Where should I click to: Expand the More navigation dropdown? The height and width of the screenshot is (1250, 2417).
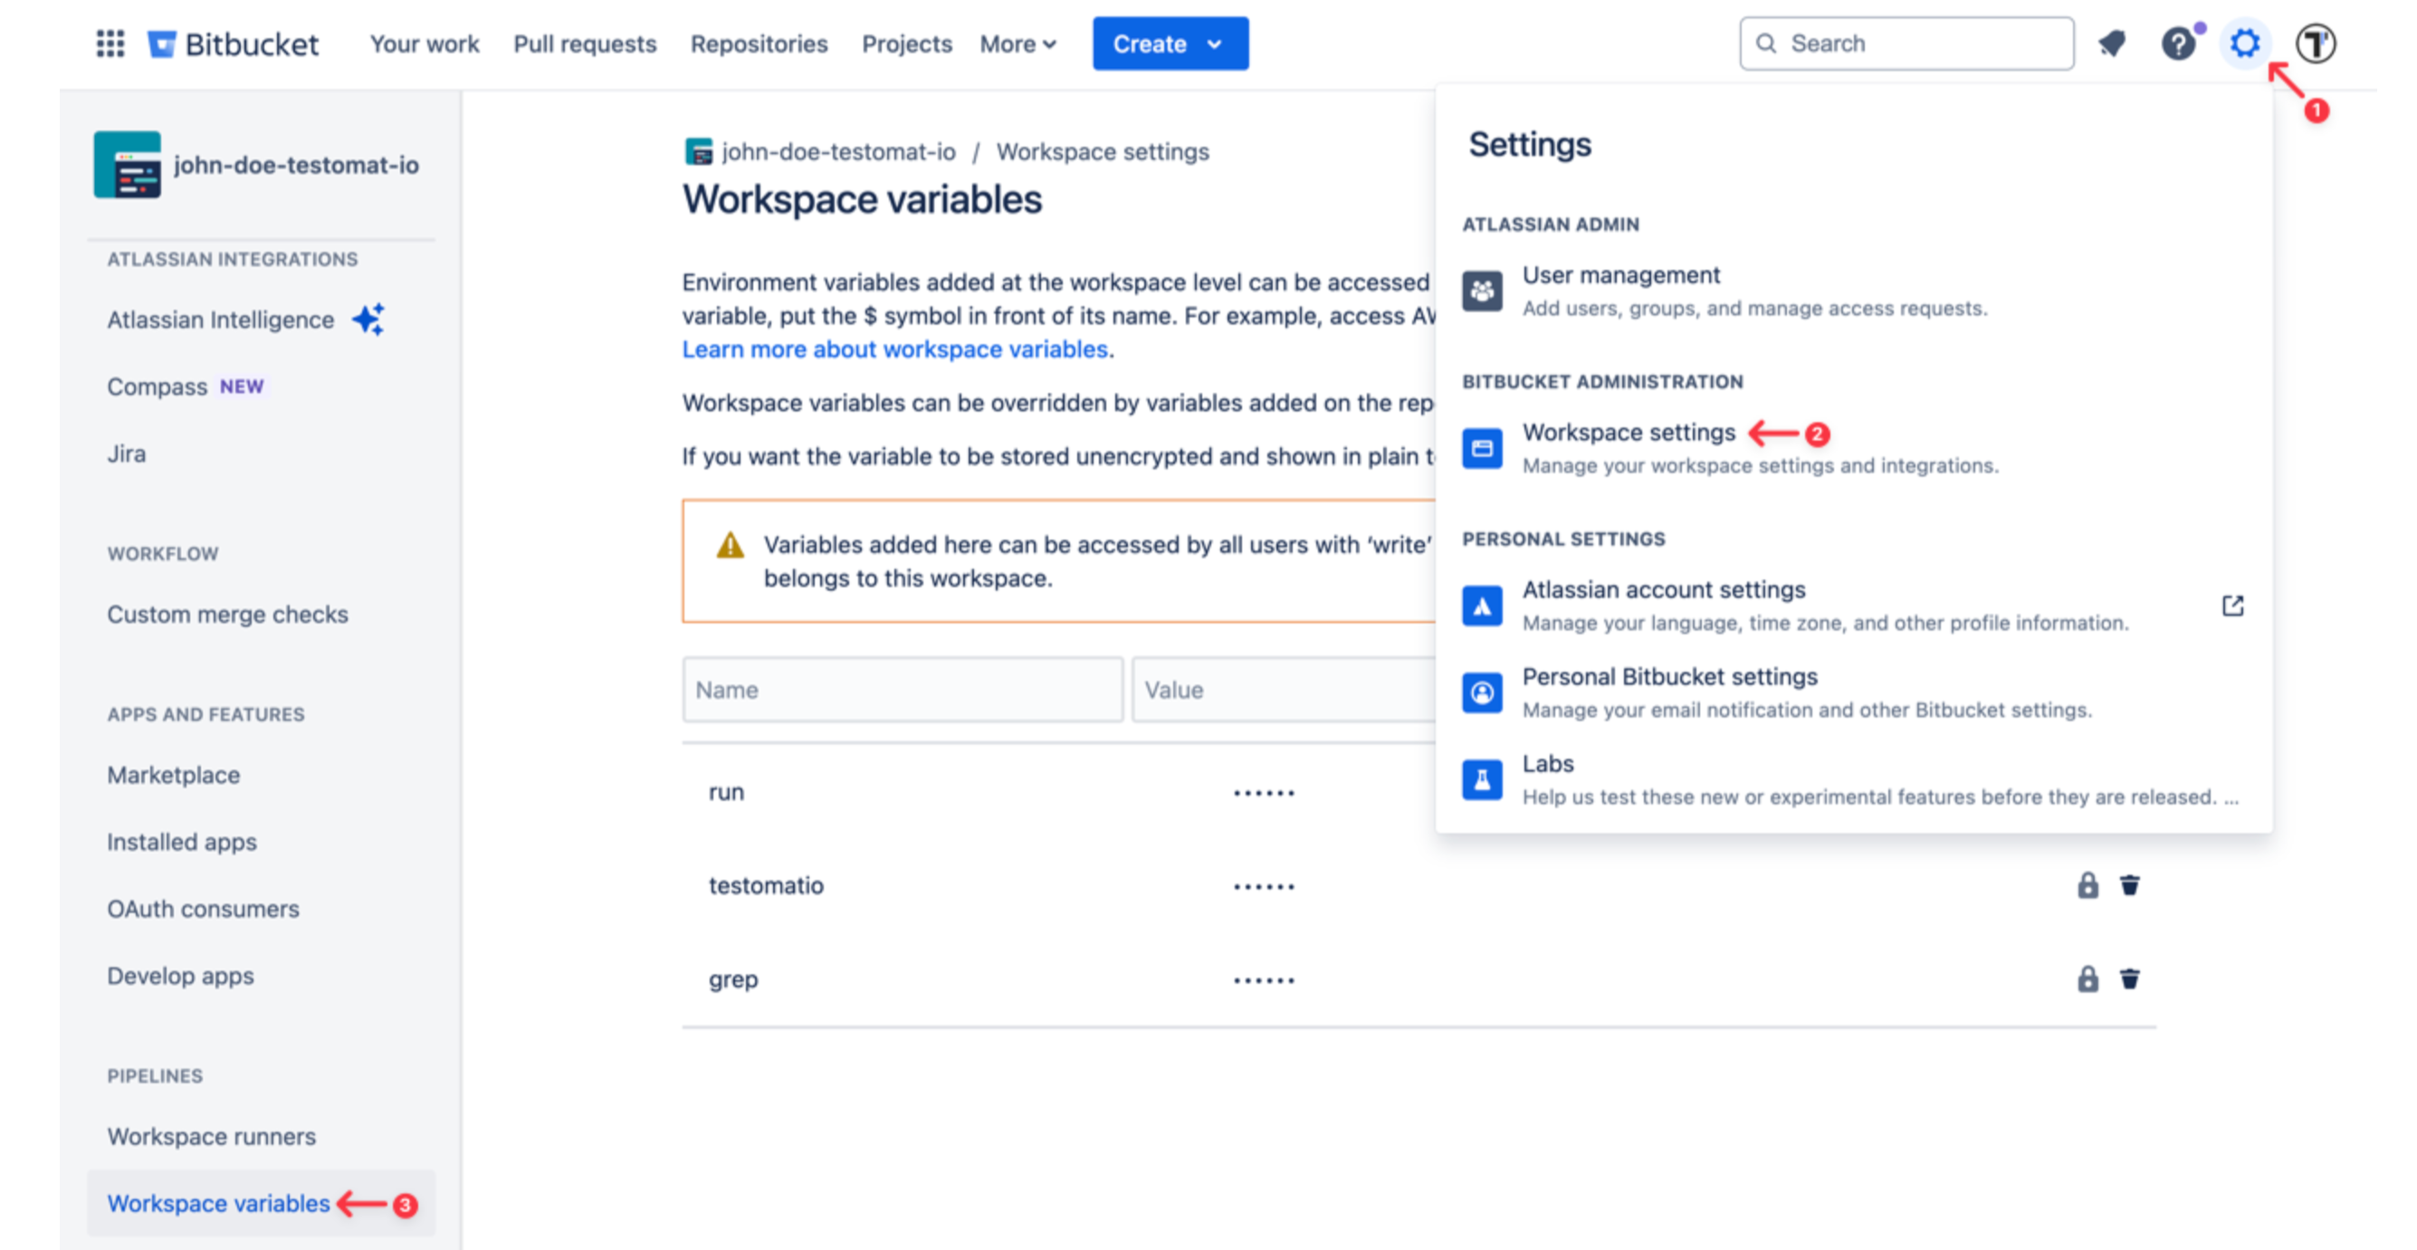tap(1017, 44)
